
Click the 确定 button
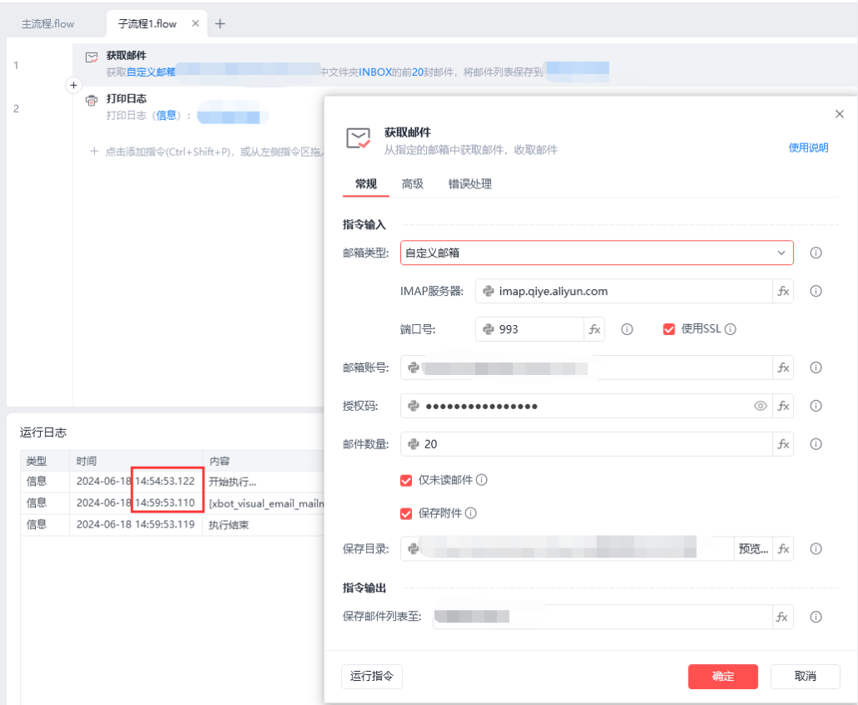pyautogui.click(x=723, y=677)
